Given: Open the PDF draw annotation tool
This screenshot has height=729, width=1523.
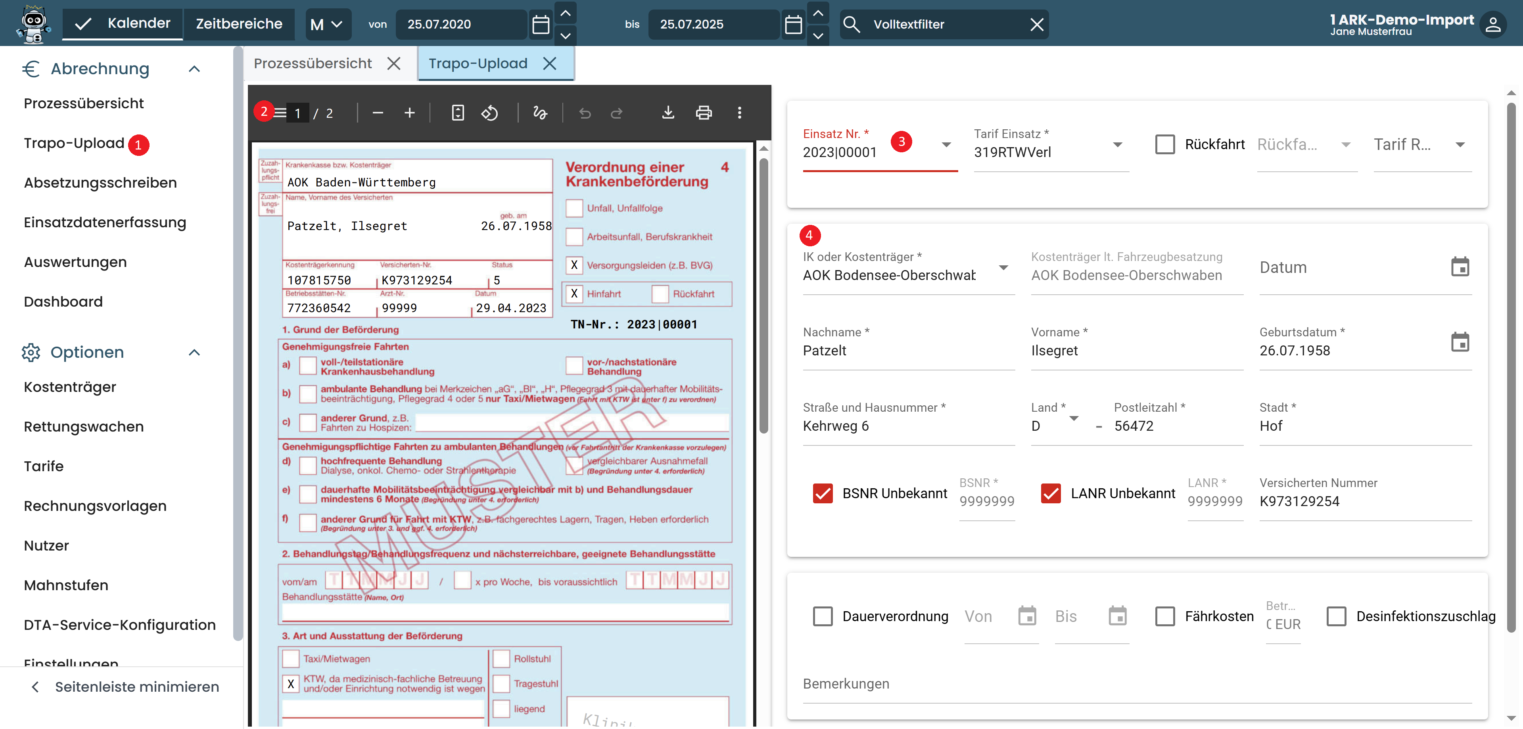Looking at the screenshot, I should pos(539,112).
